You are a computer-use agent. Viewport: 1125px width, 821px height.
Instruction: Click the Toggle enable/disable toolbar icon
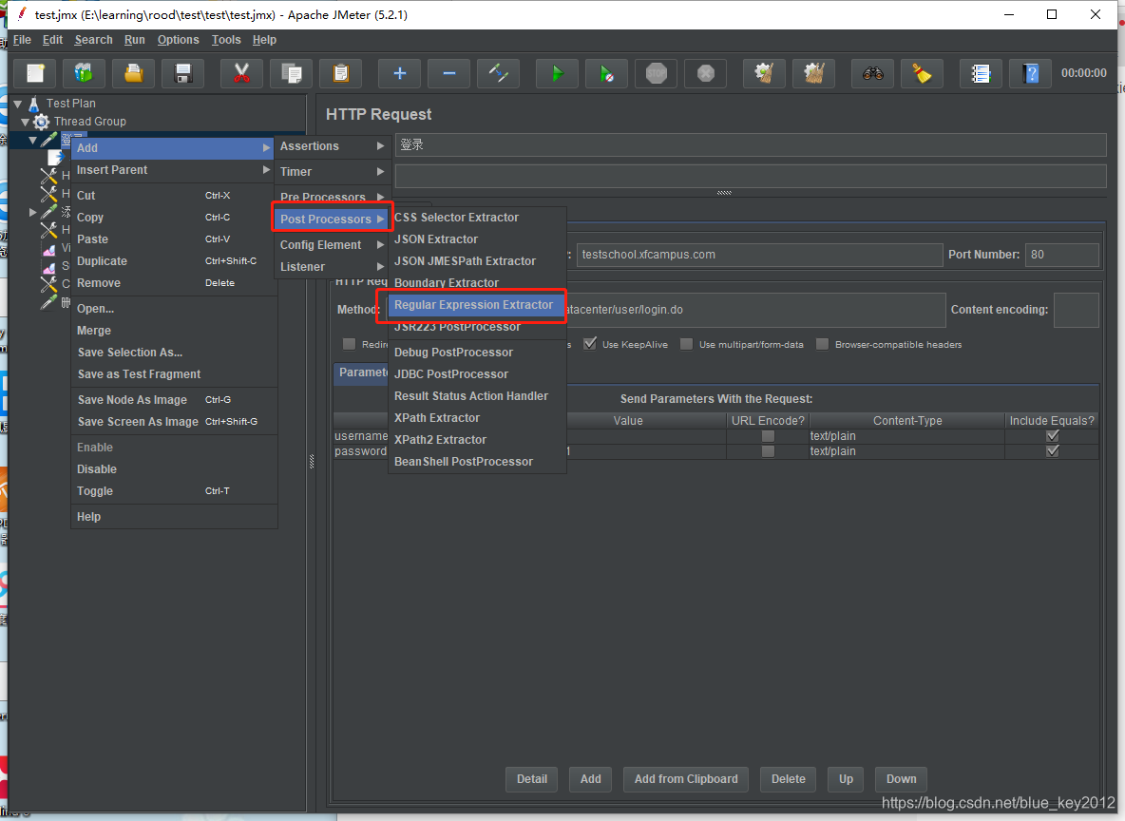(x=499, y=73)
